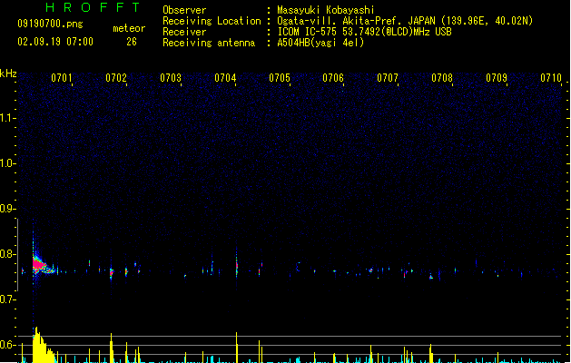
Task: Click the 0710 time marker
Action: click(551, 77)
